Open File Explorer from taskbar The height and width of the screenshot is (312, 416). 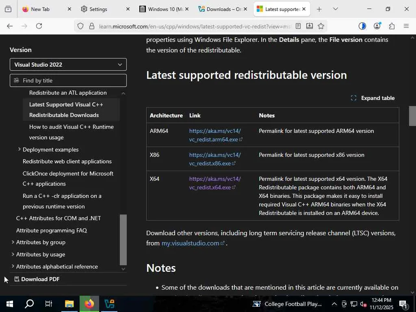(69, 304)
